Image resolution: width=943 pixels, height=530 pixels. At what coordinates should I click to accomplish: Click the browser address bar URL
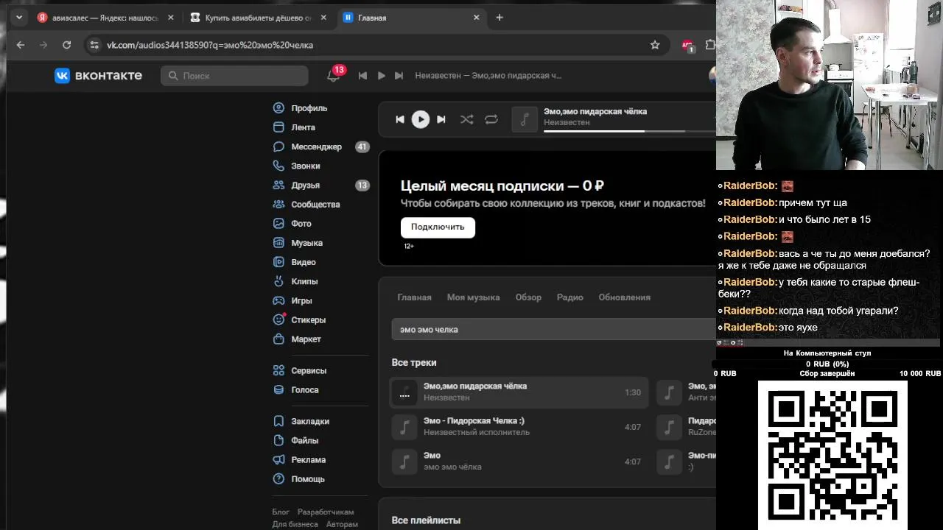[210, 45]
